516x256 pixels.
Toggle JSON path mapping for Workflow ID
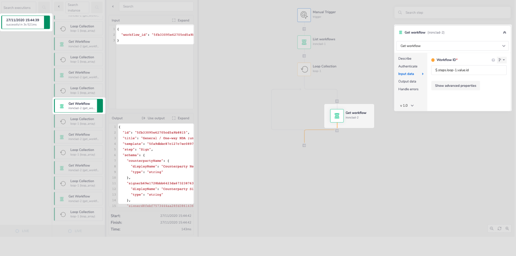point(502,60)
